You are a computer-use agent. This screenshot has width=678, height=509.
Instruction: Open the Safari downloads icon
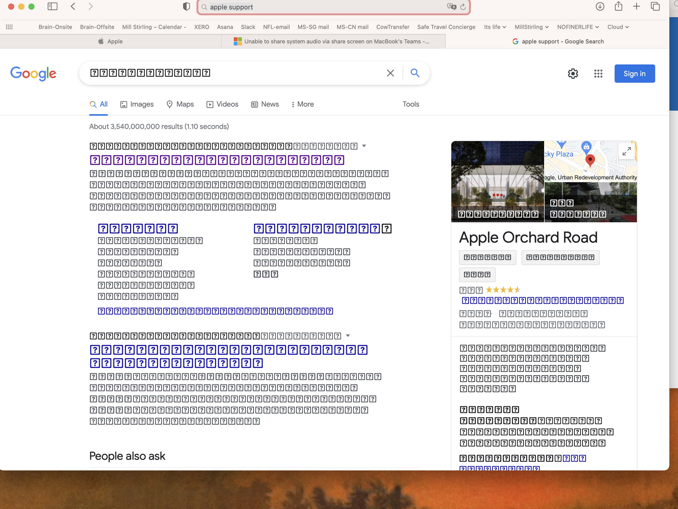600,6
